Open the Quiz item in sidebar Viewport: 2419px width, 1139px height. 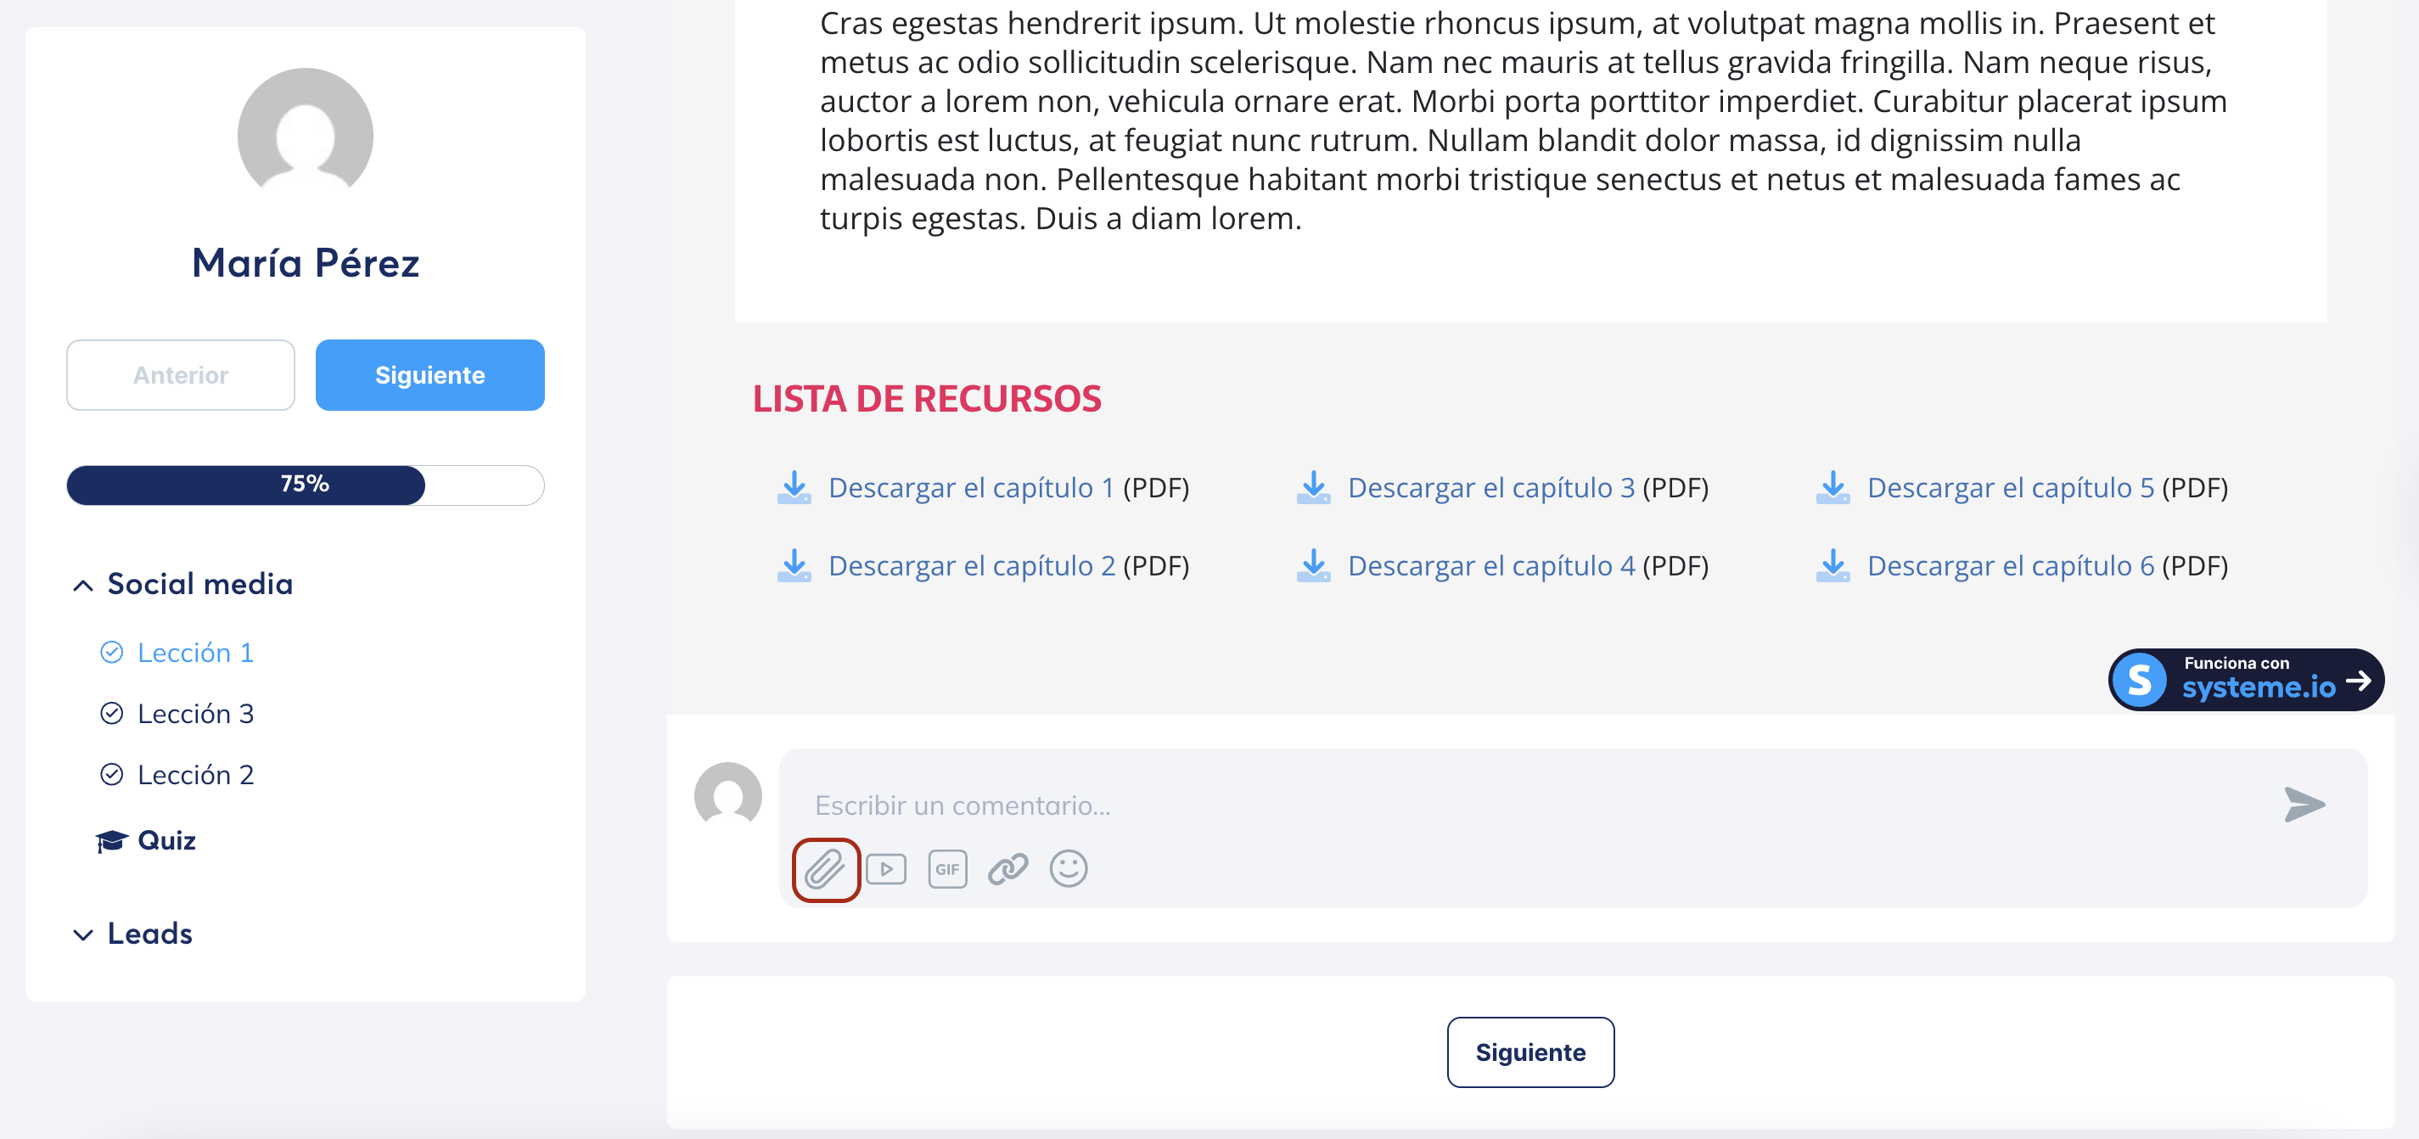166,840
